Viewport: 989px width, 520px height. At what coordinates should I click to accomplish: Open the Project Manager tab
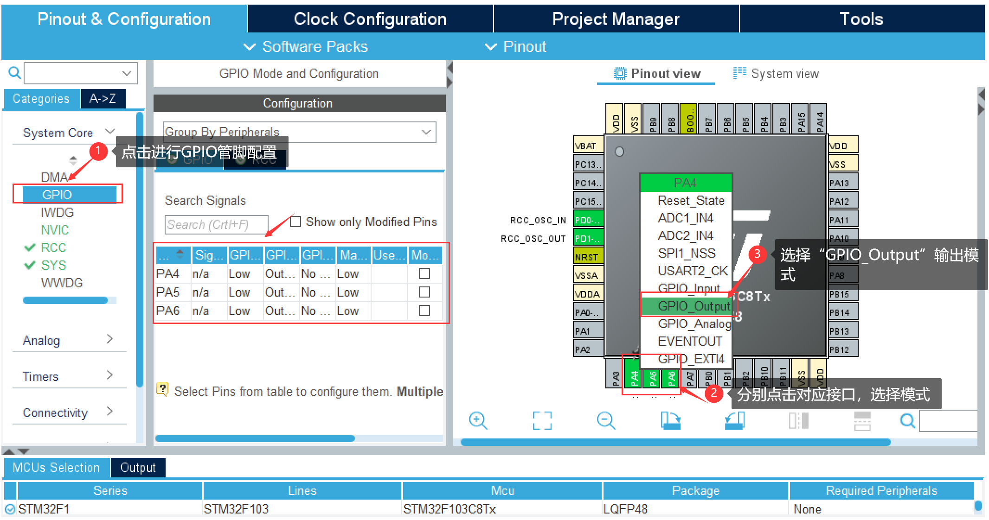(x=616, y=19)
